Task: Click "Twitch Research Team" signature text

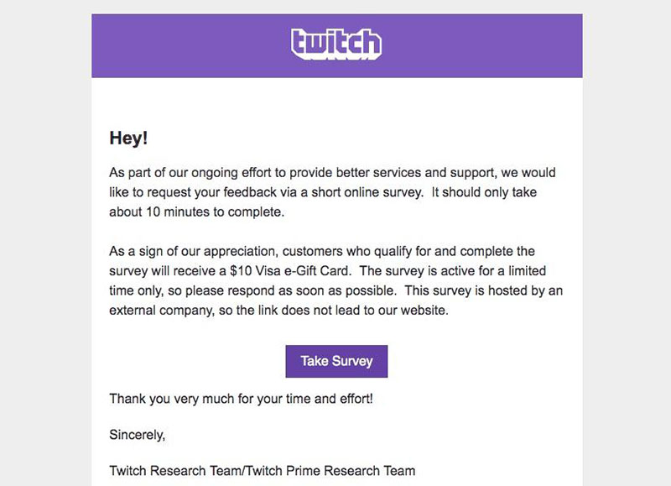Action: tap(175, 471)
